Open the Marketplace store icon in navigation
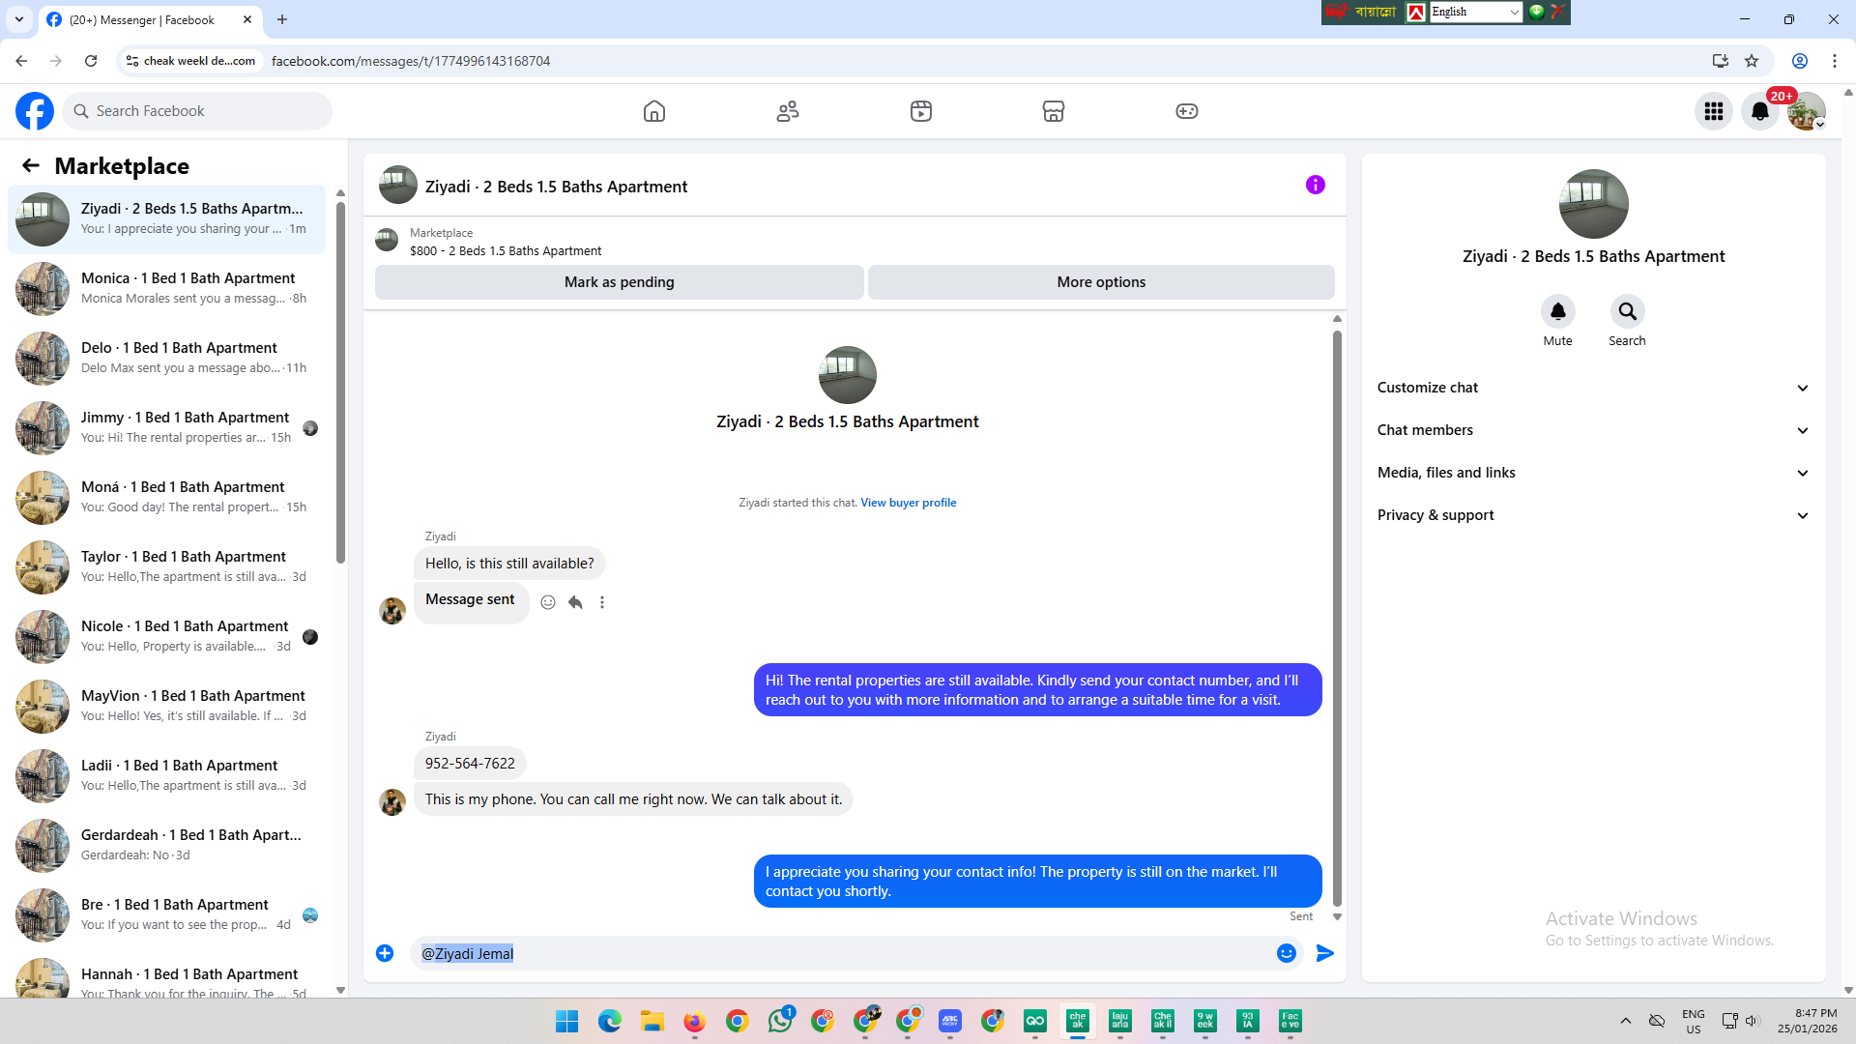Screen dimensions: 1856x1044 [1054, 111]
